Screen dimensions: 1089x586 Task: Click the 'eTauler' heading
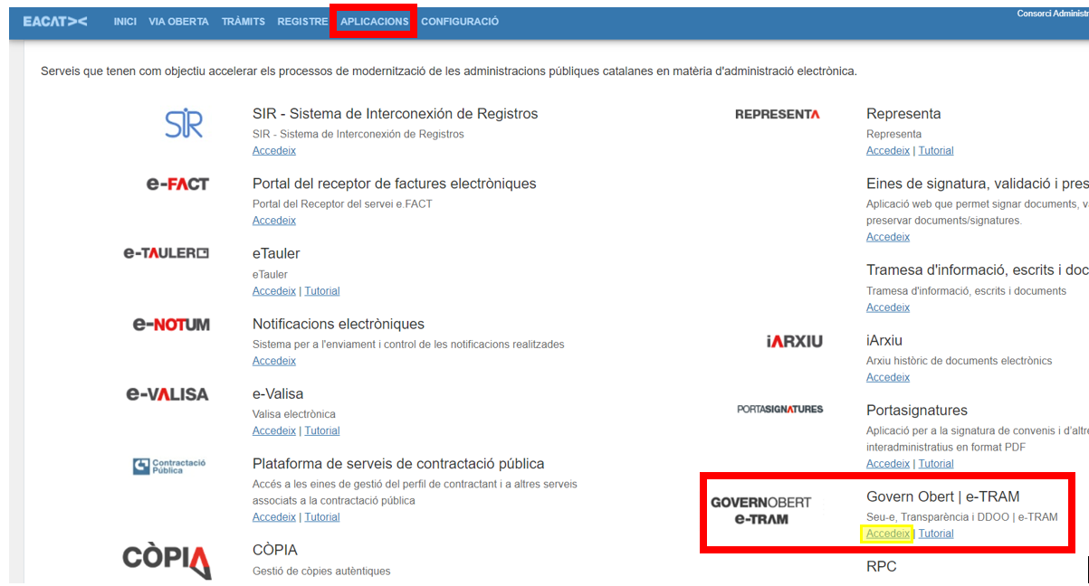276,254
